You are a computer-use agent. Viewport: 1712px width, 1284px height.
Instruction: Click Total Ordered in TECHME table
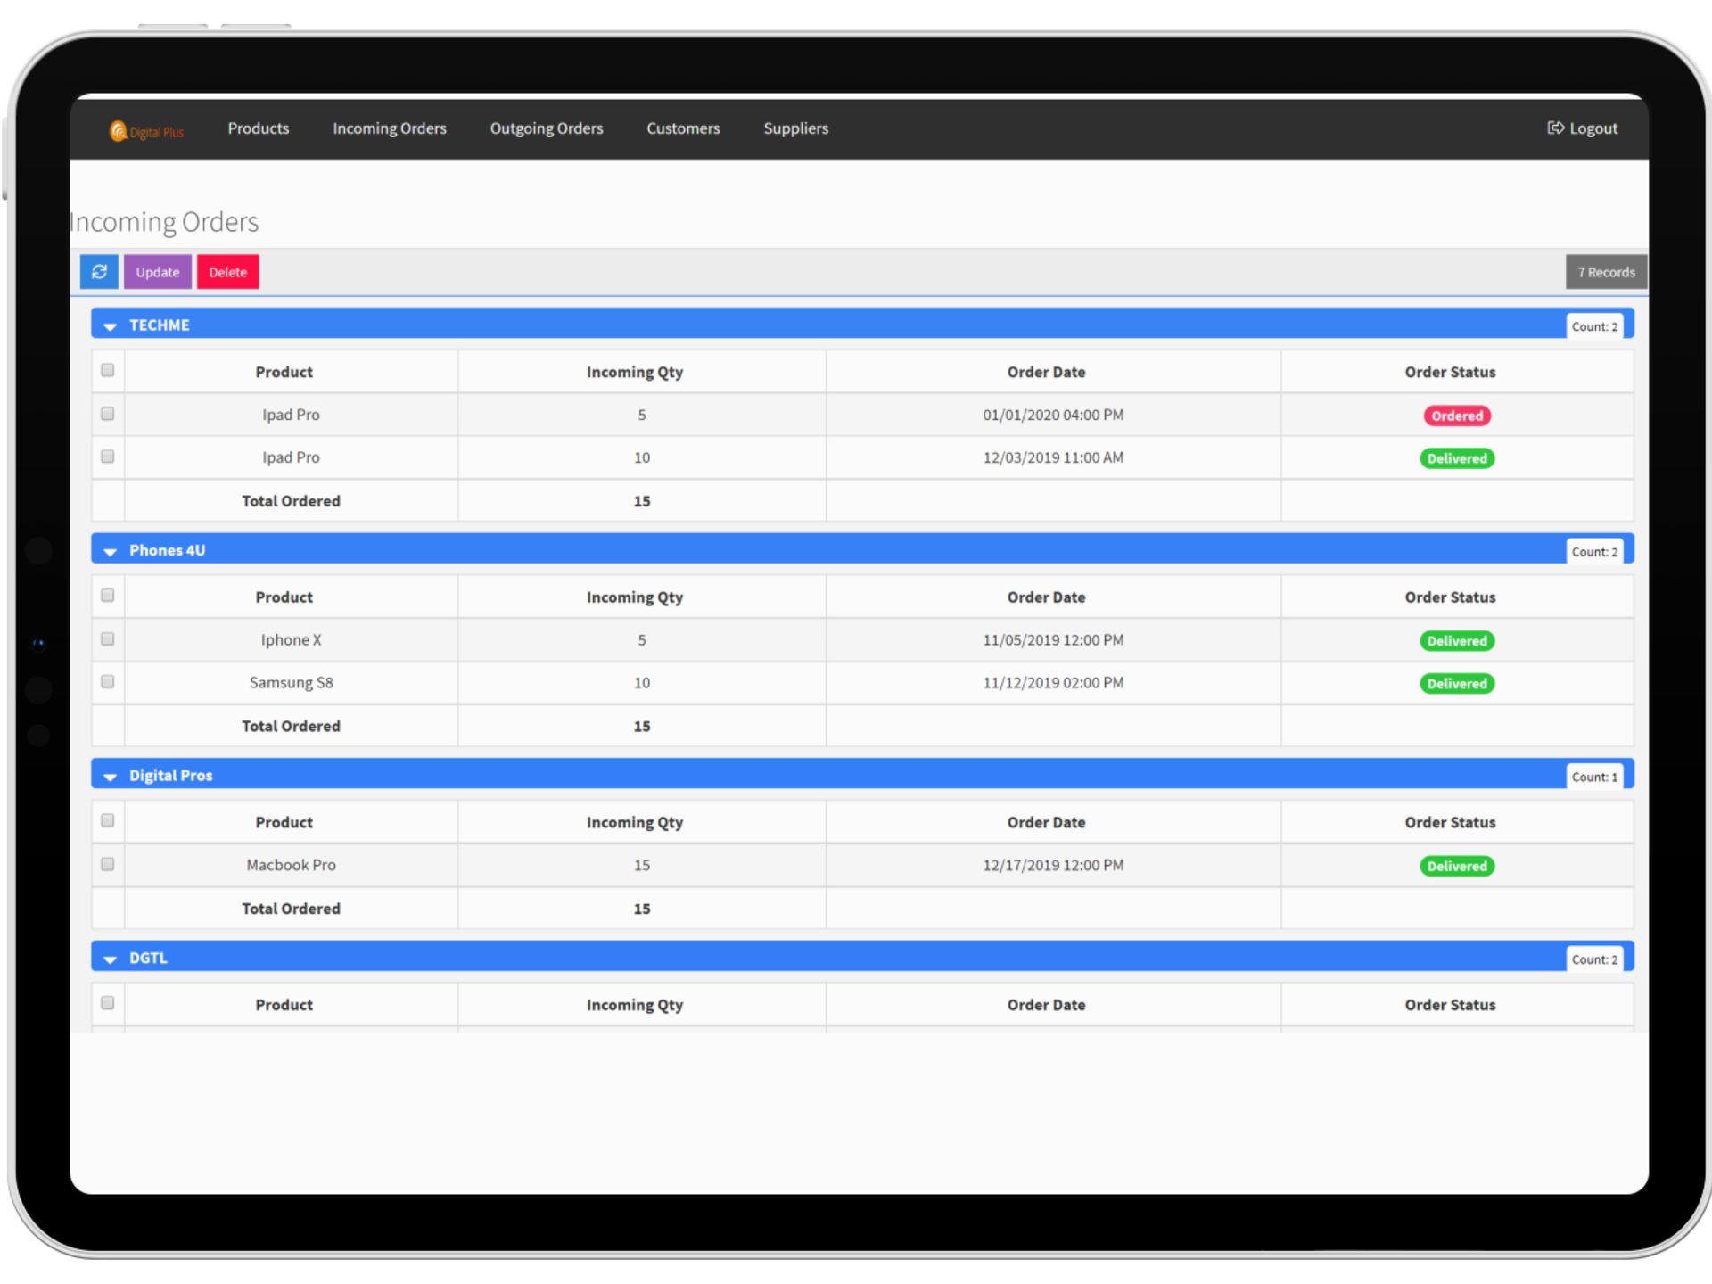click(291, 501)
